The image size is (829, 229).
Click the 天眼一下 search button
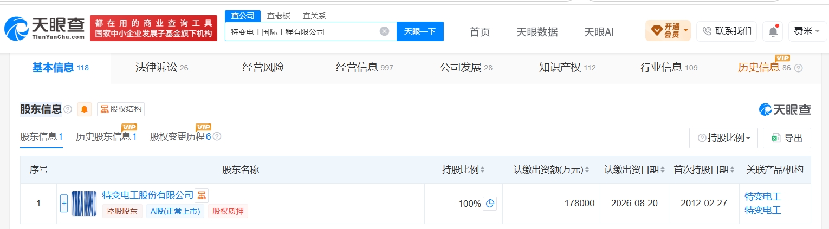(420, 31)
